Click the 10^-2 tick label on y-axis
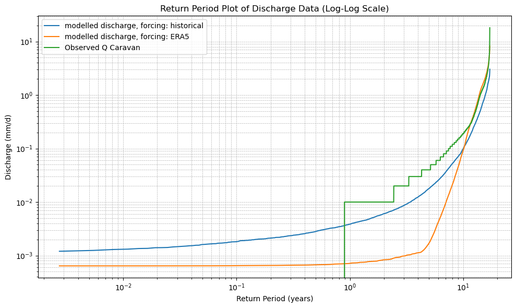Image resolution: width=516 pixels, height=308 pixels. tap(25, 203)
